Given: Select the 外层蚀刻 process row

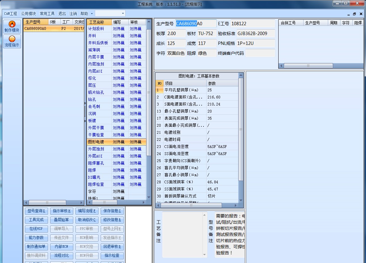Looking at the screenshot, I should pos(116,149).
